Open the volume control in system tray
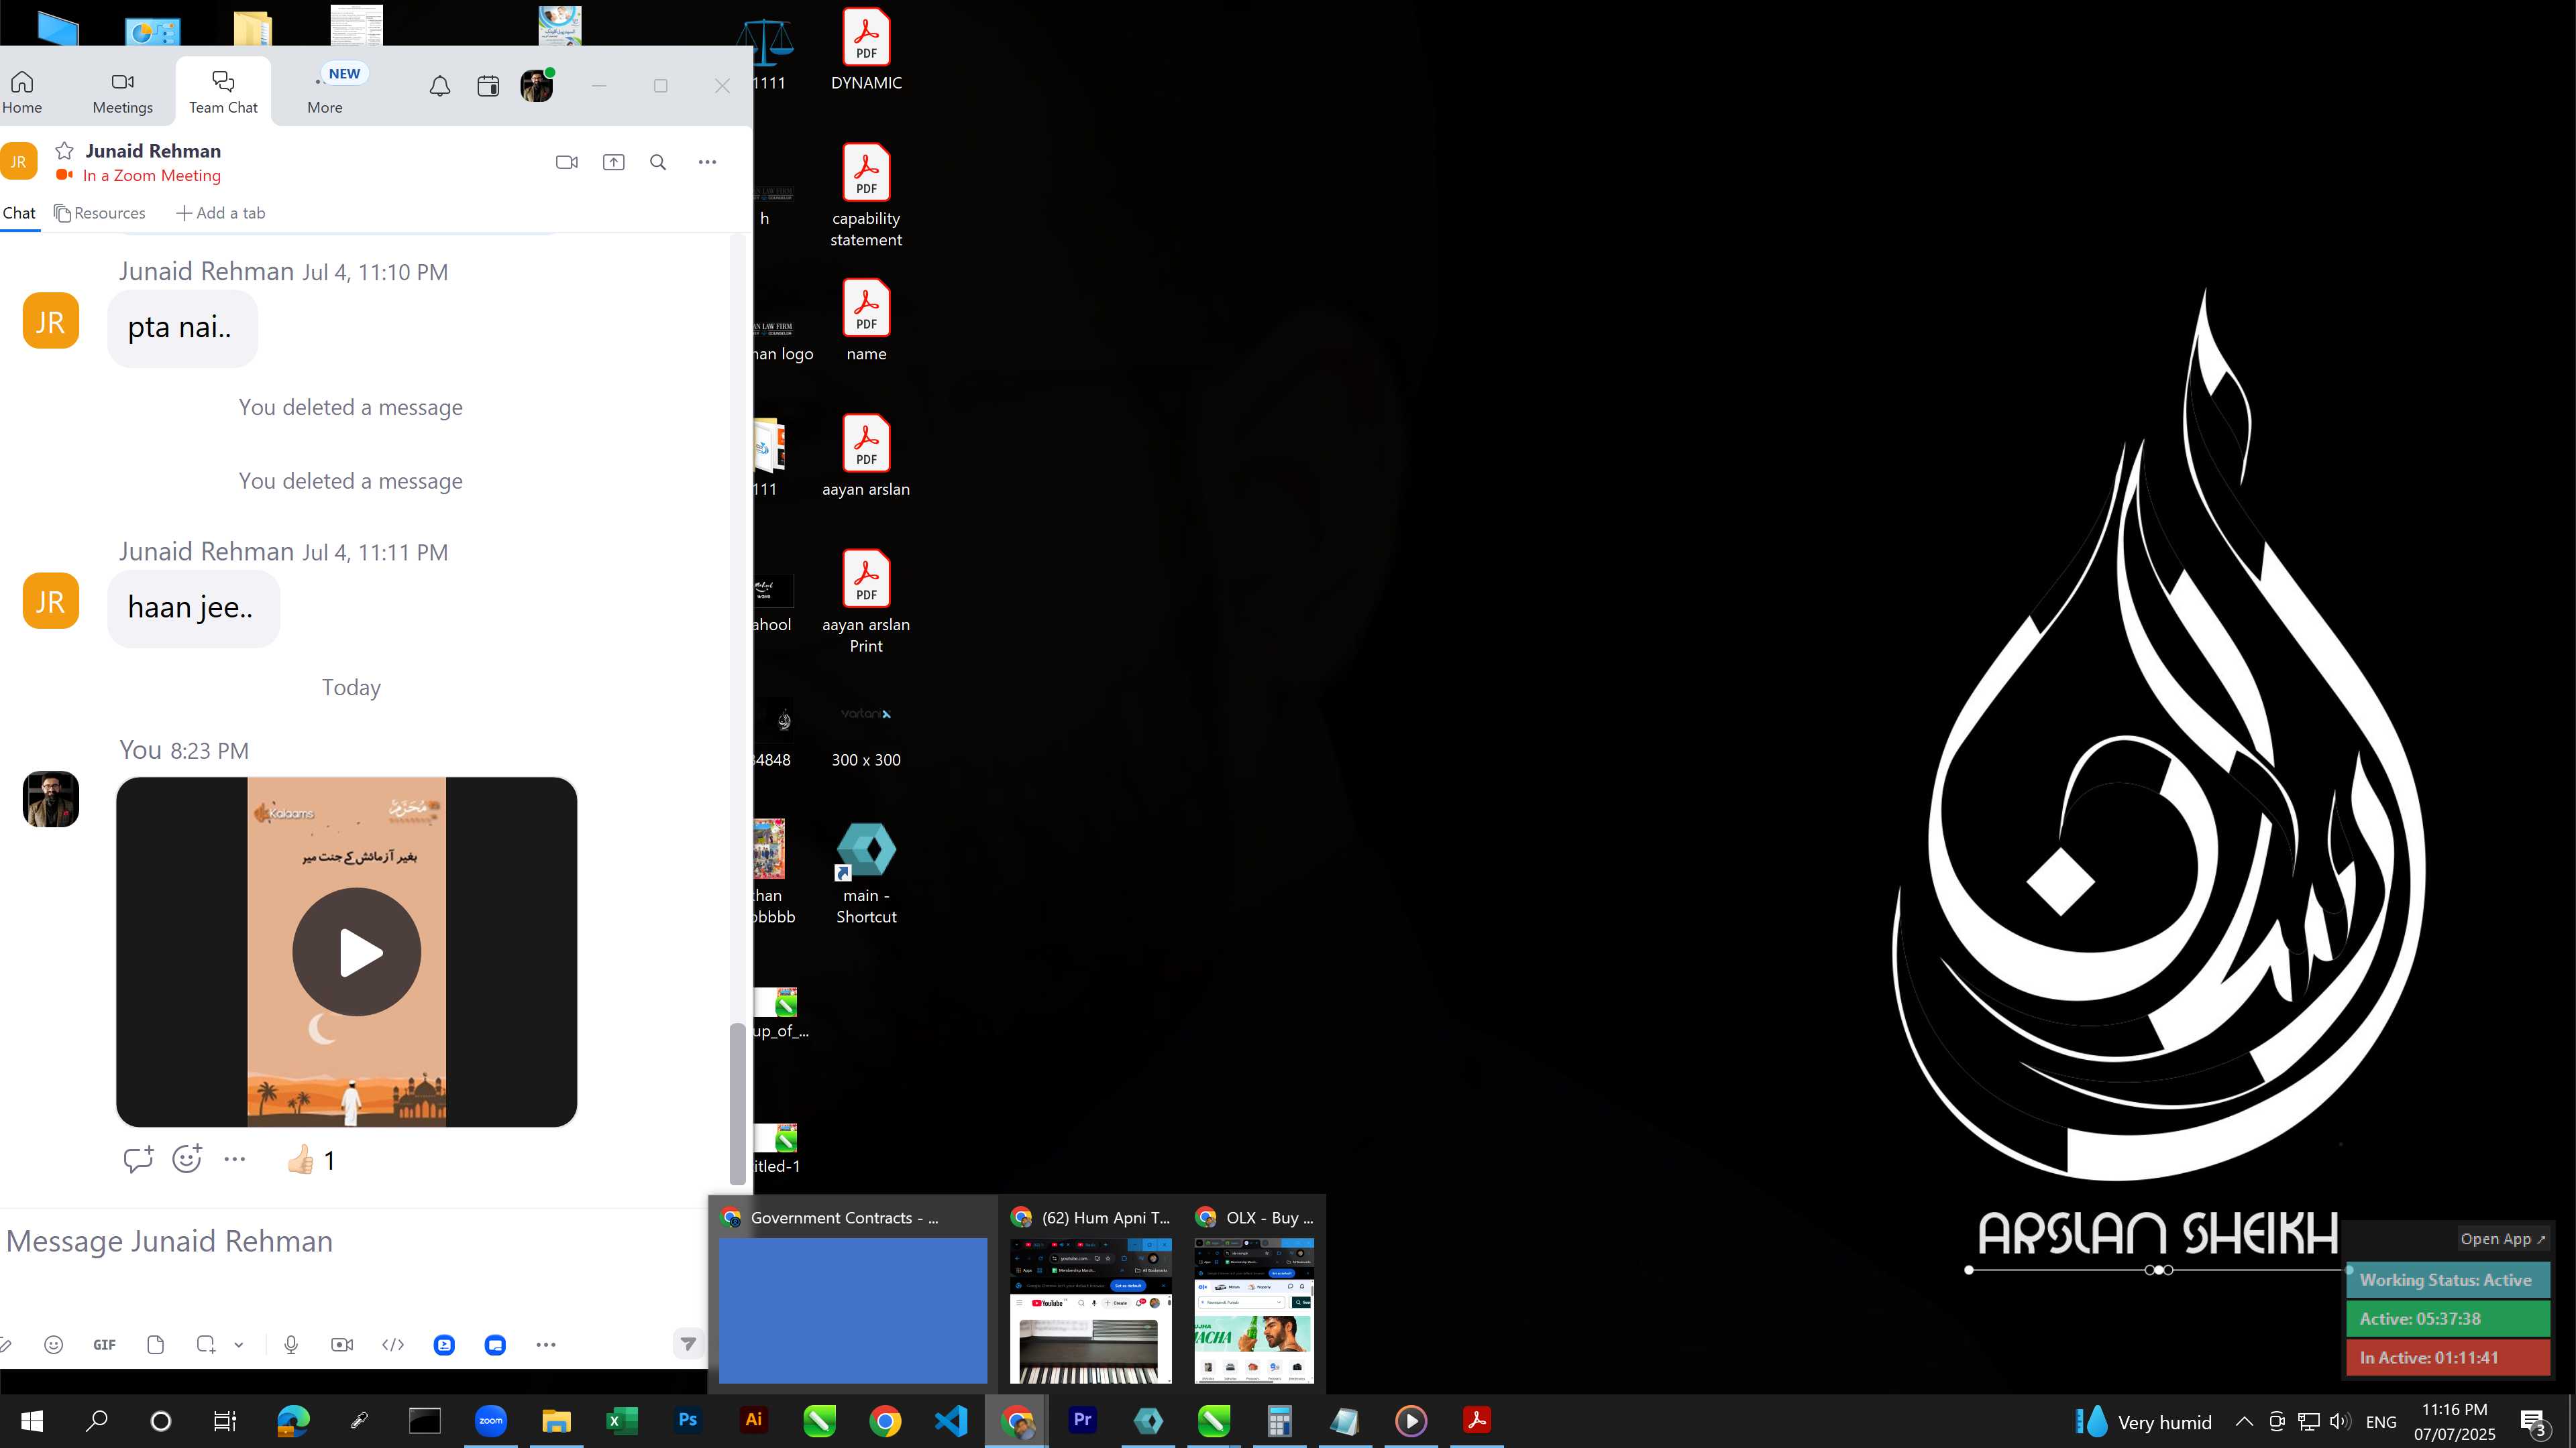The image size is (2576, 1448). (x=2340, y=1421)
